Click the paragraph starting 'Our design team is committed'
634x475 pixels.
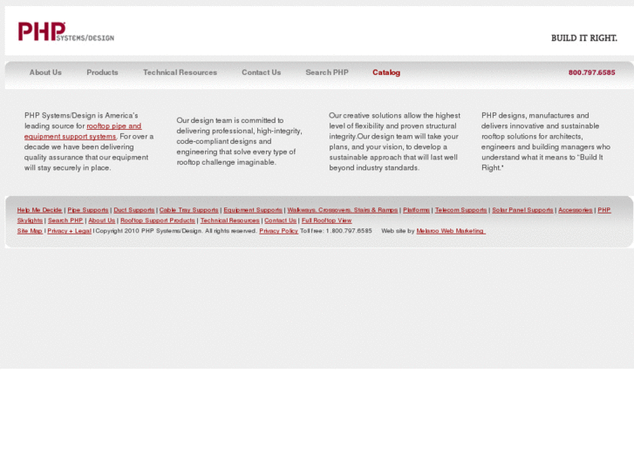pyautogui.click(x=239, y=141)
